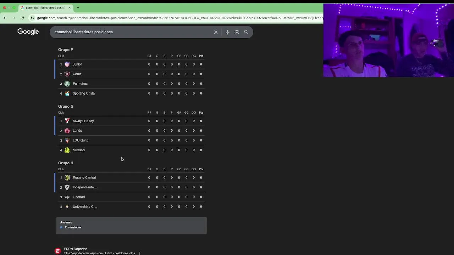Click the Always Ready crest

click(67, 121)
